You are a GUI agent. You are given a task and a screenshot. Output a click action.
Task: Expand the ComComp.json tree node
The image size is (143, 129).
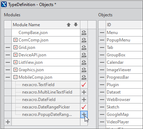click(15, 40)
